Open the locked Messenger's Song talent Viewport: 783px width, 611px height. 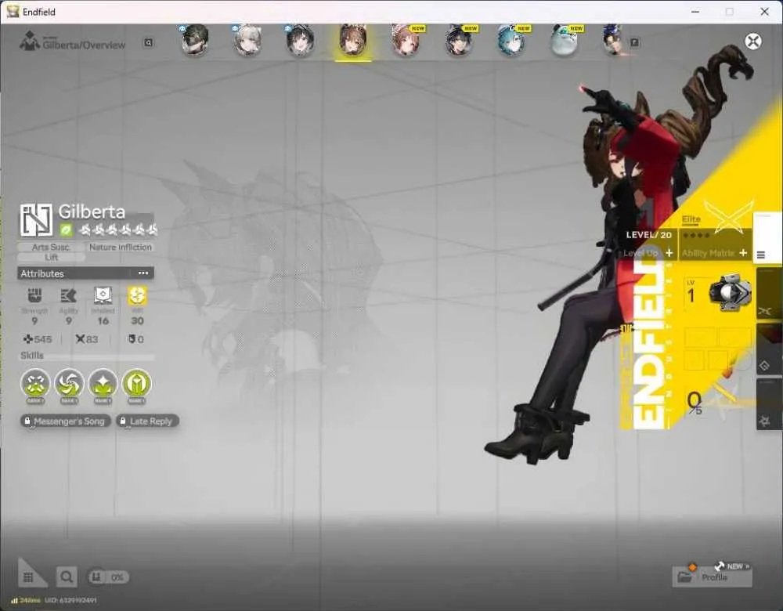(66, 421)
